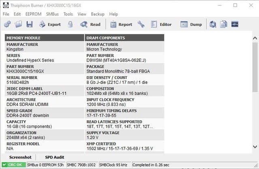This screenshot has width=259, height=169.
Task: Select the DDR4 SDRAM UDIMM architecture value
Action: pos(28,105)
